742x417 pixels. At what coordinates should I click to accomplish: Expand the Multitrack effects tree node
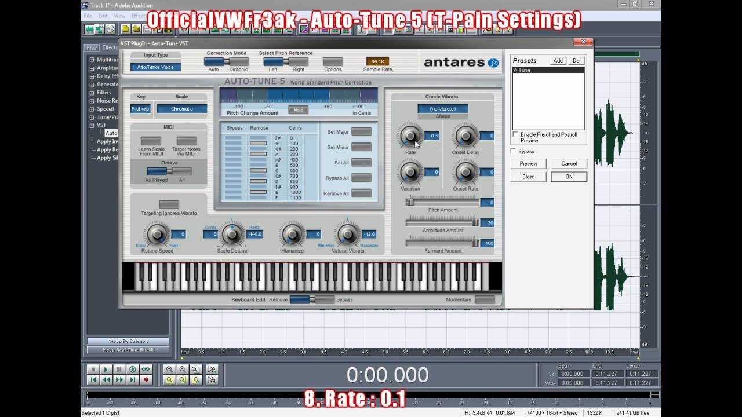(x=92, y=60)
